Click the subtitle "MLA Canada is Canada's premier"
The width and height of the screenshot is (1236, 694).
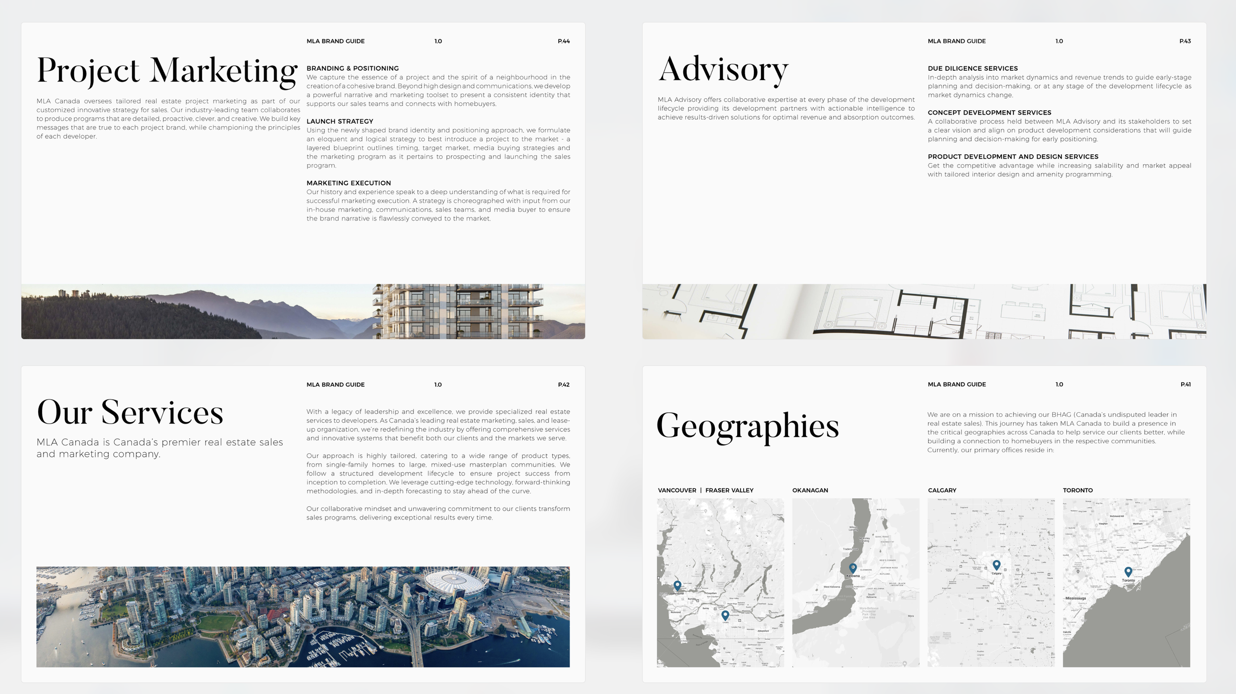tap(160, 448)
